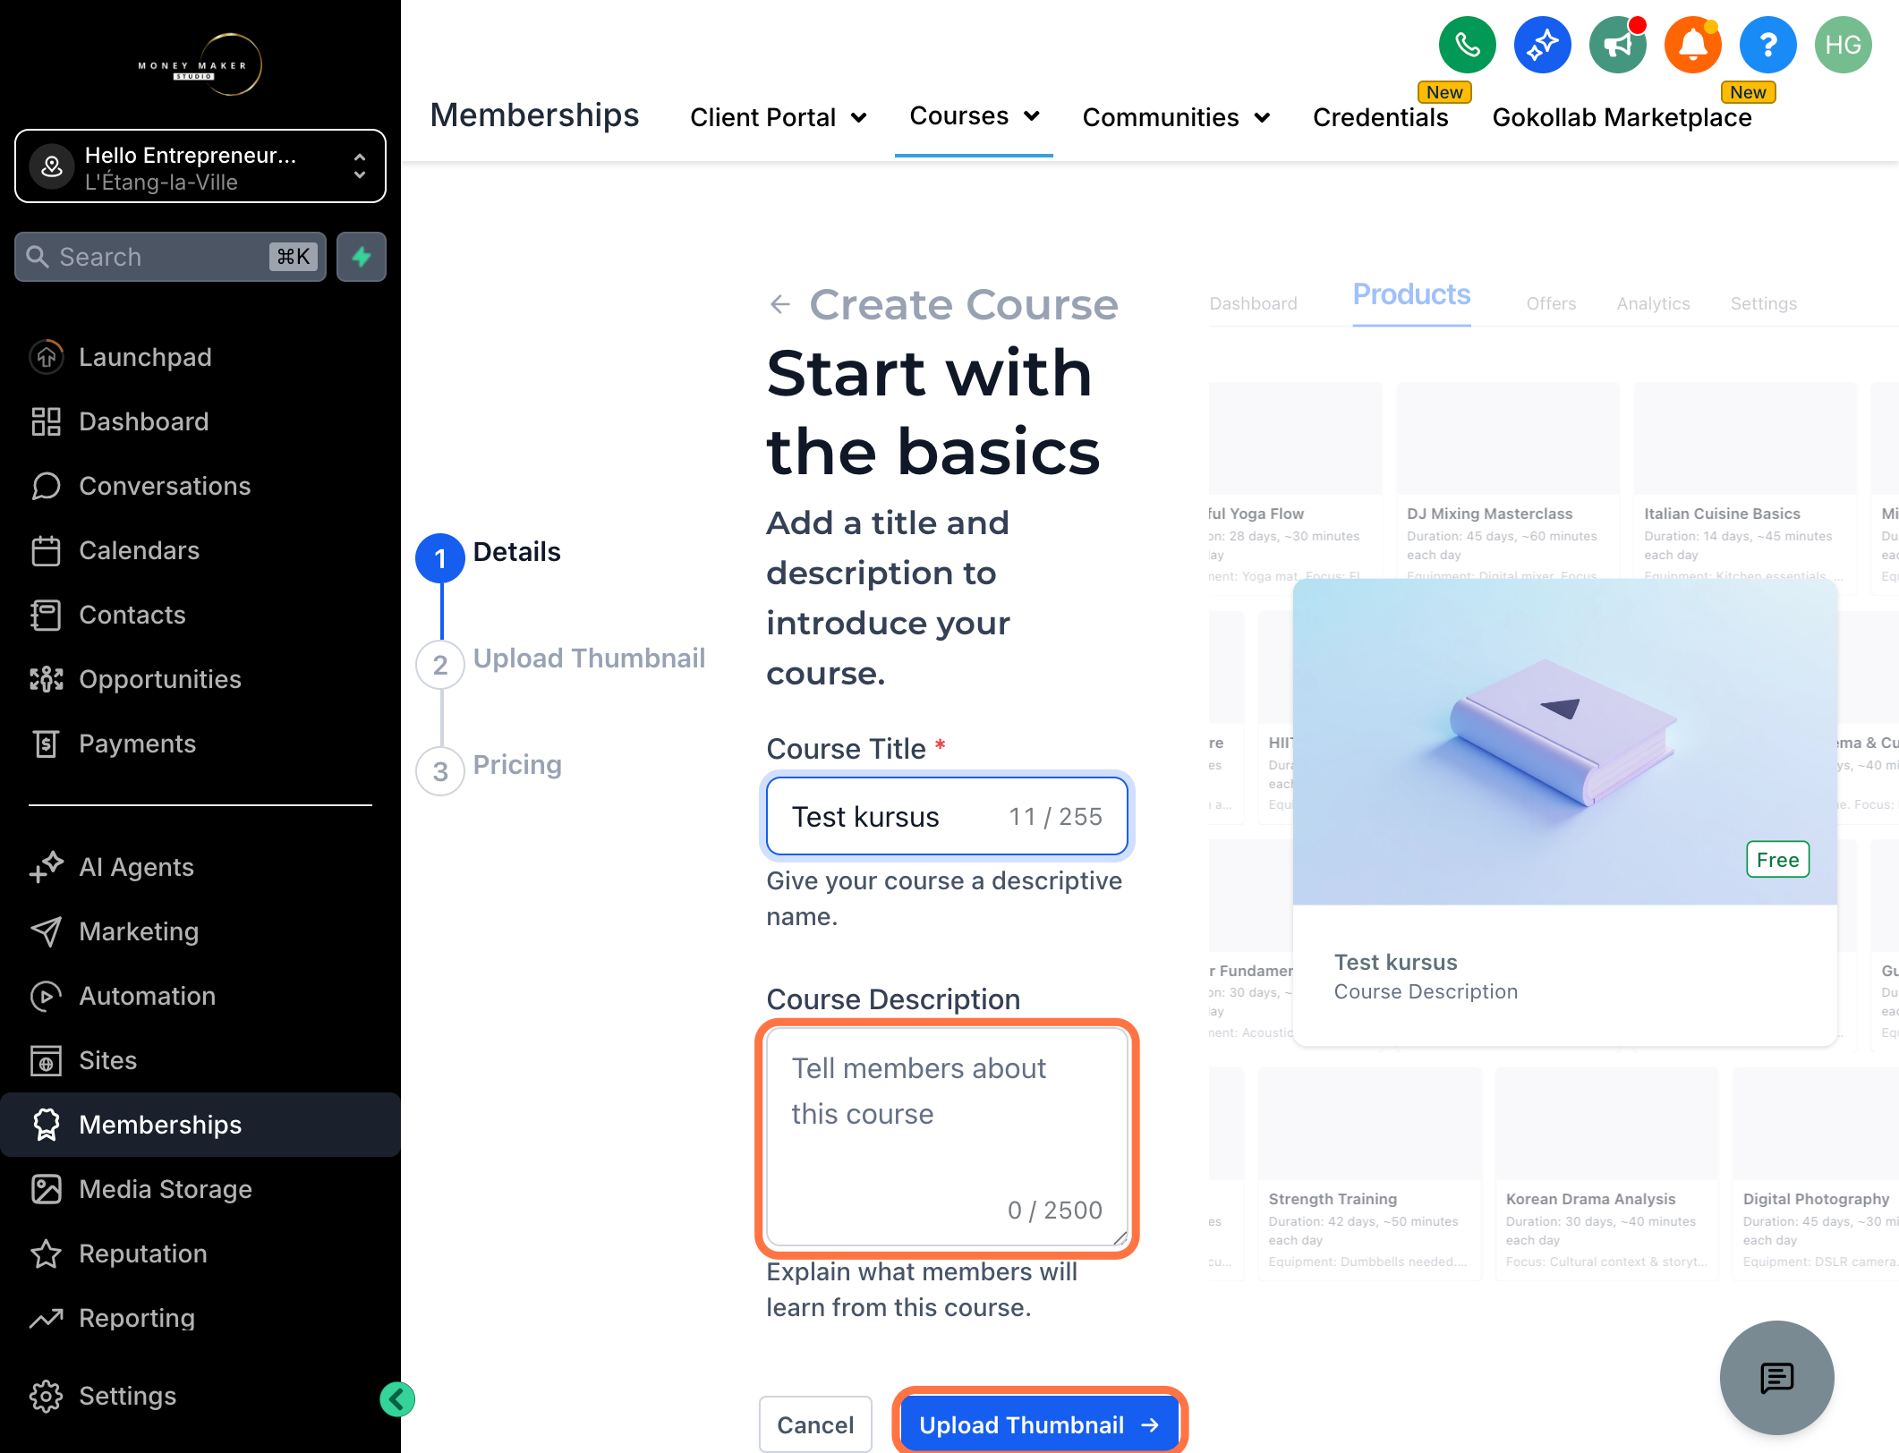Open Payments in the sidebar
The width and height of the screenshot is (1899, 1453).
(200, 743)
